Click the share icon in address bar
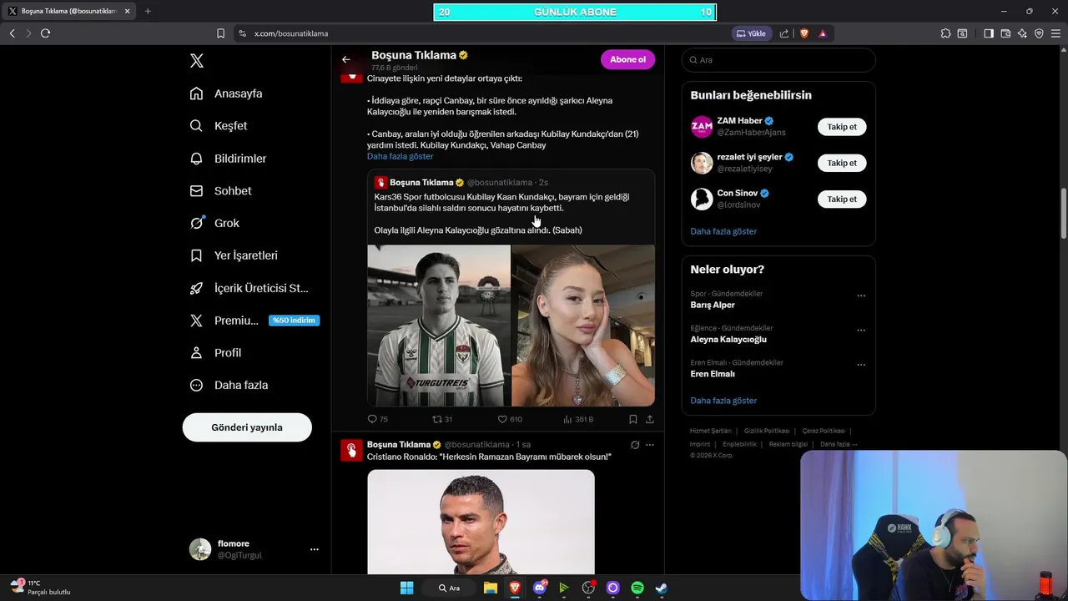 point(784,33)
